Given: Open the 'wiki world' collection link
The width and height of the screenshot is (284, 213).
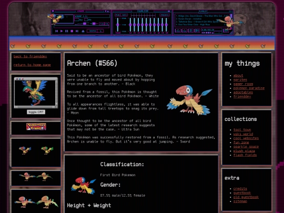Looking at the screenshot, I should 243,134.
